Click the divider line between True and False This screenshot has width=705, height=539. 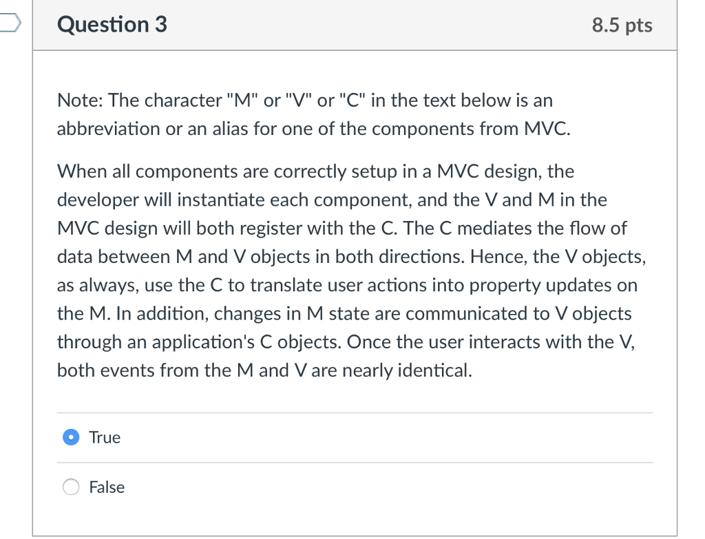(x=355, y=462)
